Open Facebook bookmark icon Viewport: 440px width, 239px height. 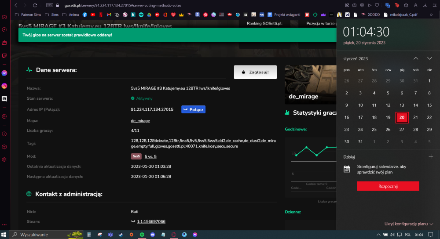pyautogui.click(x=85, y=14)
